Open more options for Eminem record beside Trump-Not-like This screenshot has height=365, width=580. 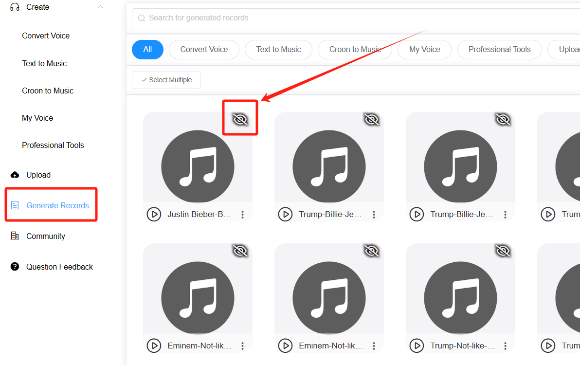point(374,346)
